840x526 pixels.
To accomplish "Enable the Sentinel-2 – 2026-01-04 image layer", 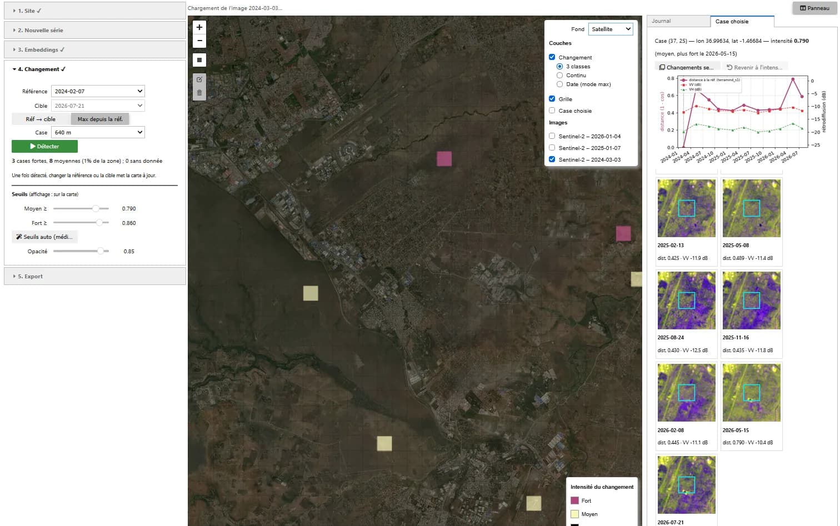I will click(x=552, y=136).
